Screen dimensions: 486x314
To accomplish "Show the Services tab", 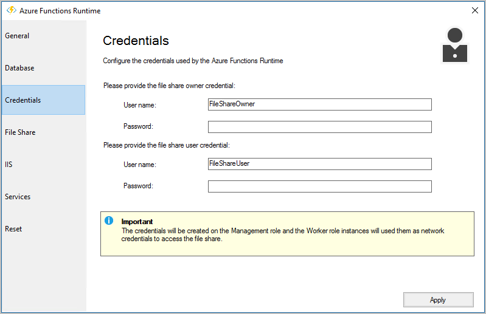I will pos(43,196).
